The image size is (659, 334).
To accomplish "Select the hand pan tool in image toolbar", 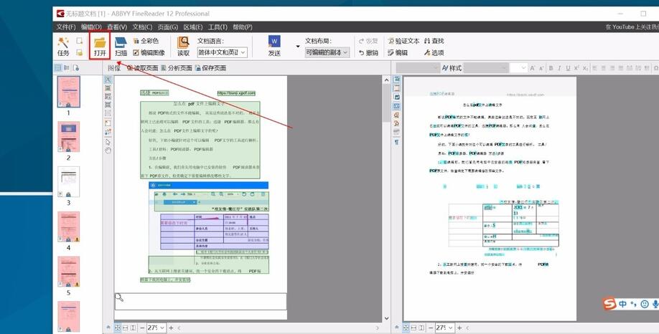I will pyautogui.click(x=108, y=151).
